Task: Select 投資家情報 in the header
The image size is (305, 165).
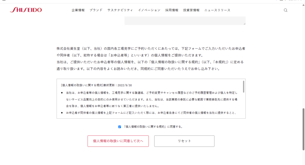Action: pyautogui.click(x=191, y=10)
